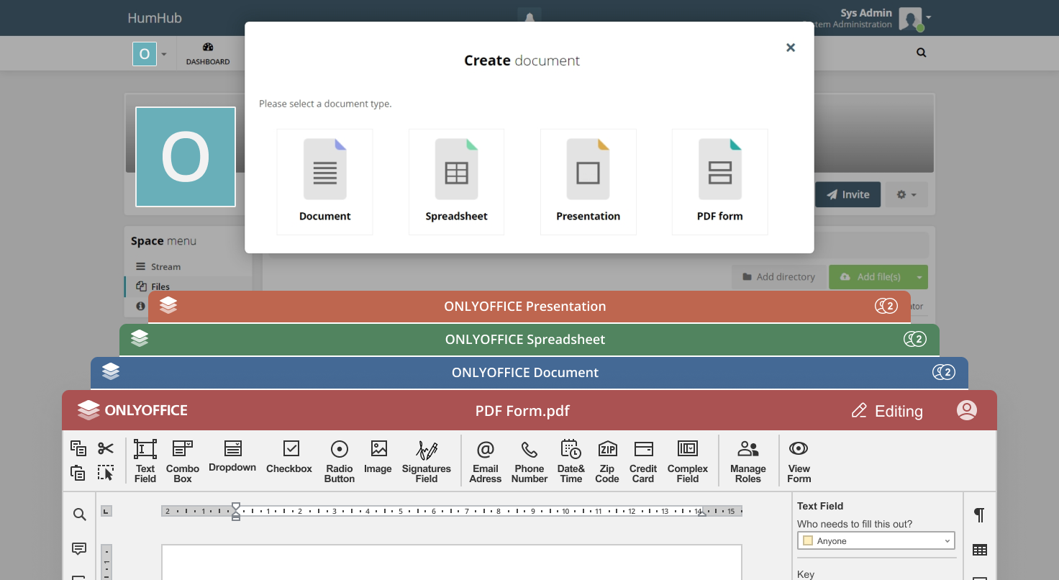Insert a Date&Time field
Viewport: 1059px width, 580px height.
click(x=571, y=461)
